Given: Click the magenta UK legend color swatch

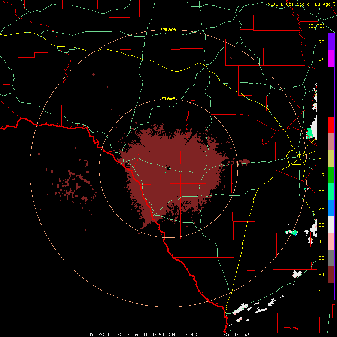Looking at the screenshot, I should tap(331, 59).
